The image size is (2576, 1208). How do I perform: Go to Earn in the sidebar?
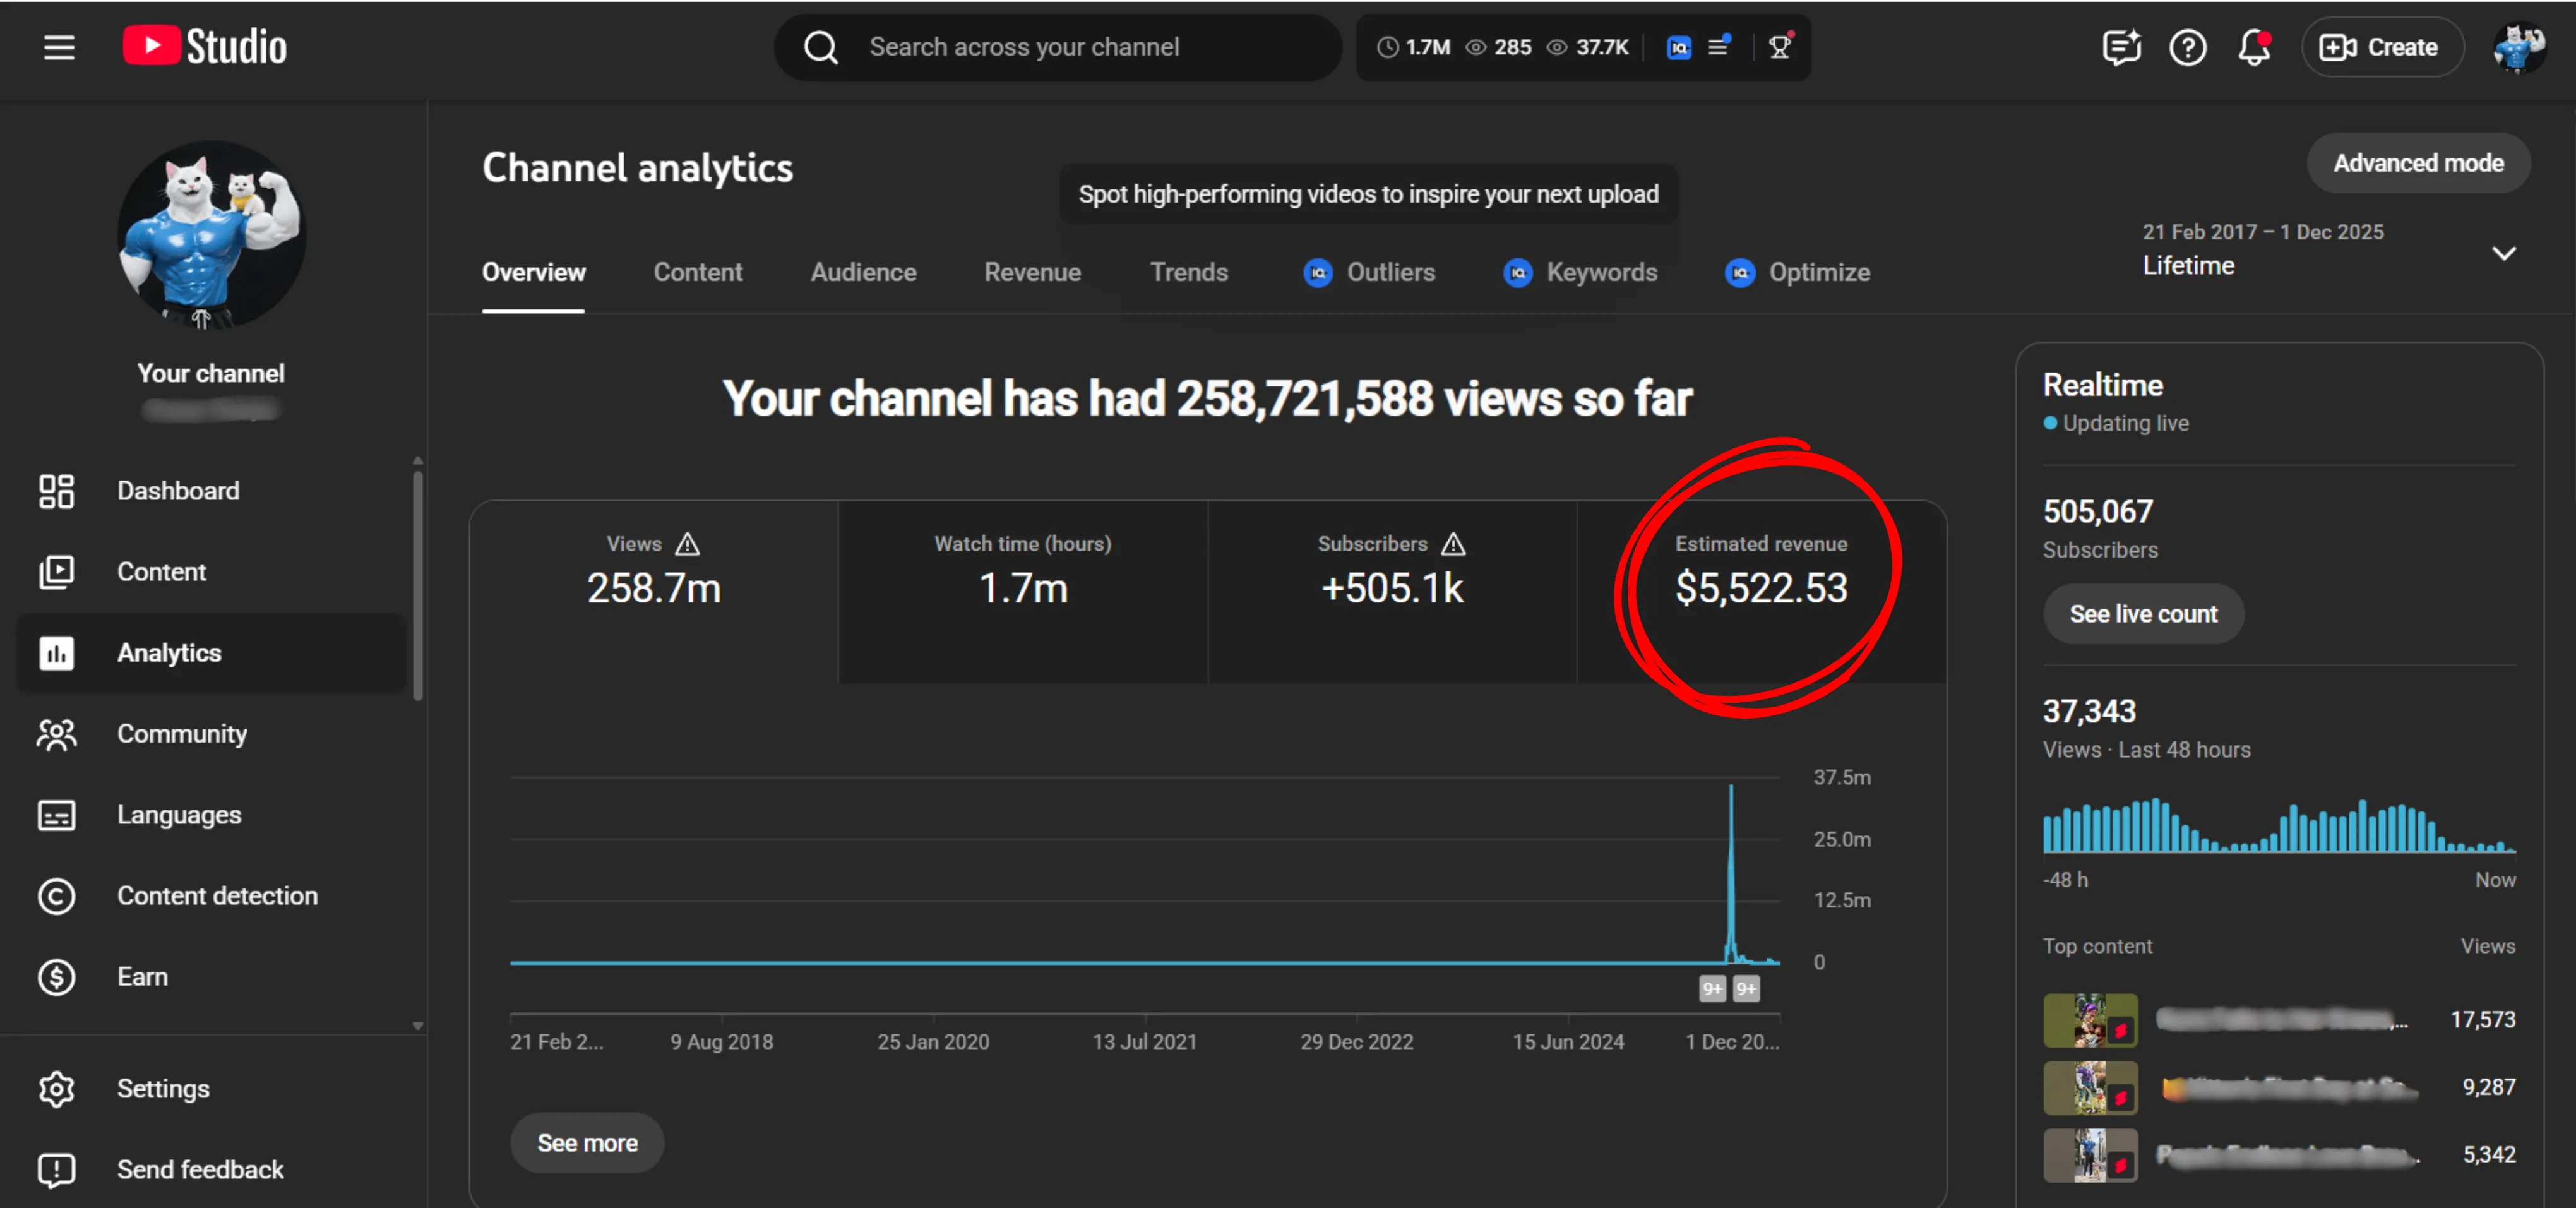click(142, 976)
